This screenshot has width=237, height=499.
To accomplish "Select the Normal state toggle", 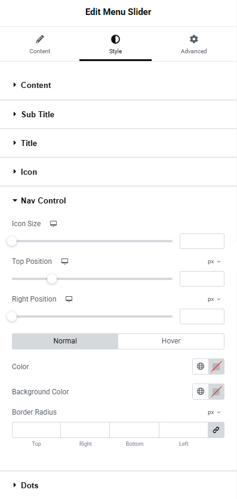I will point(65,341).
